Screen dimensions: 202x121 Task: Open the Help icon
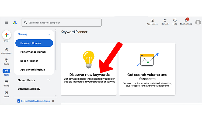click(175, 20)
